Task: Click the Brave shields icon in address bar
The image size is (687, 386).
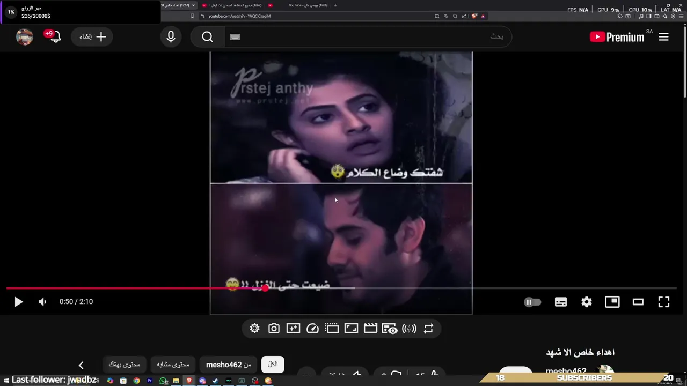Action: (474, 16)
